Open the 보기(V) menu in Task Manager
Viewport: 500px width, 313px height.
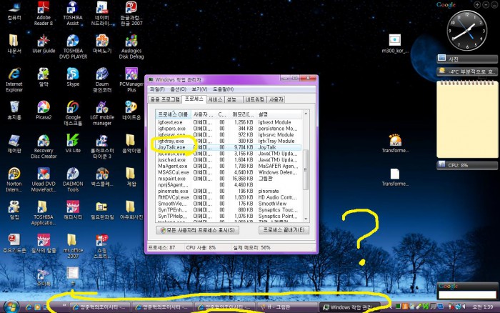click(199, 89)
